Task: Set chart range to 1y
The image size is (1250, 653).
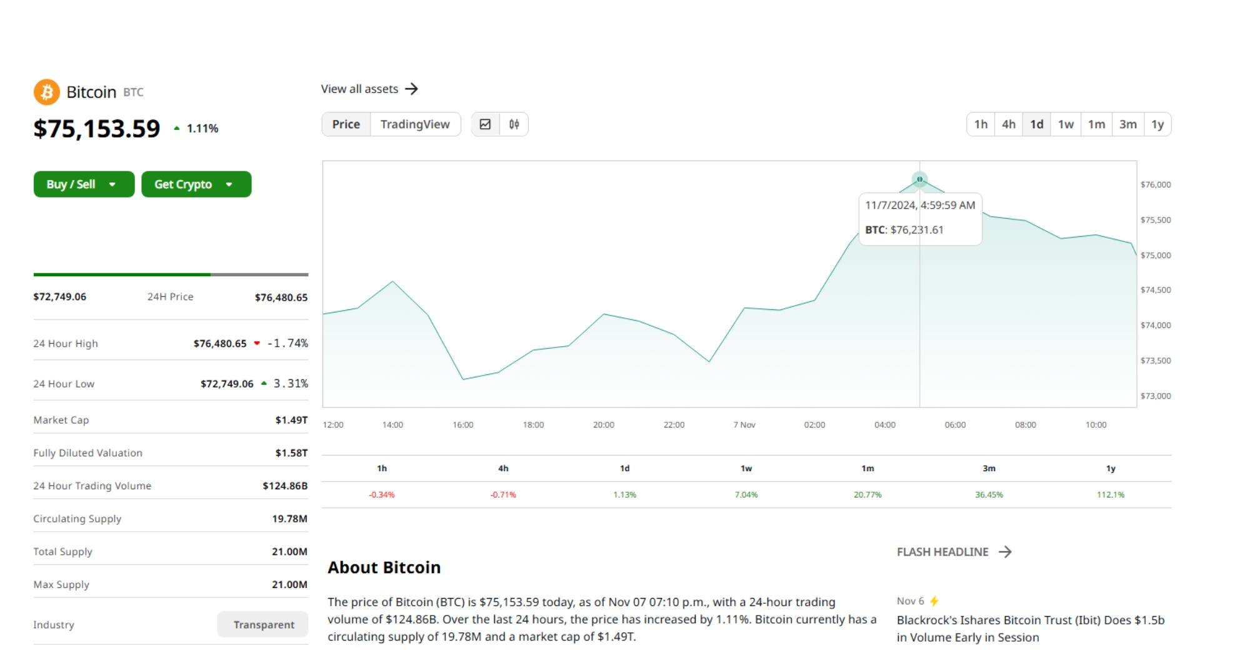Action: (1157, 124)
